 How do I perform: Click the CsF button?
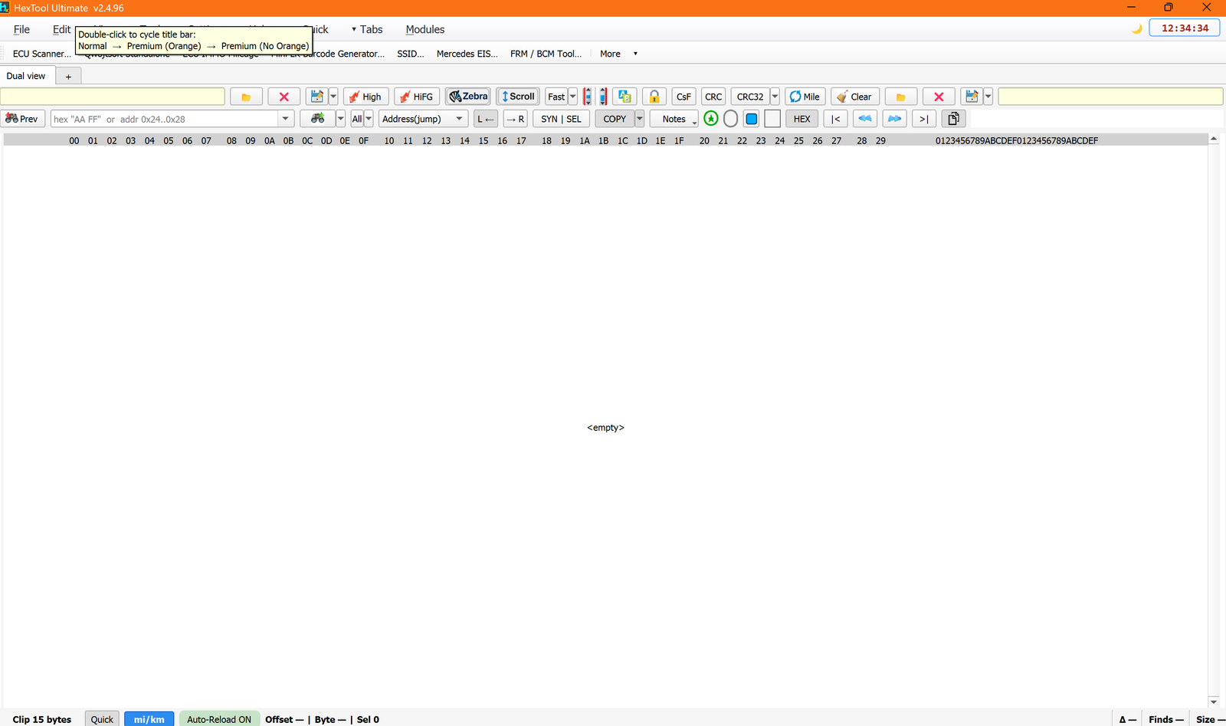[683, 97]
